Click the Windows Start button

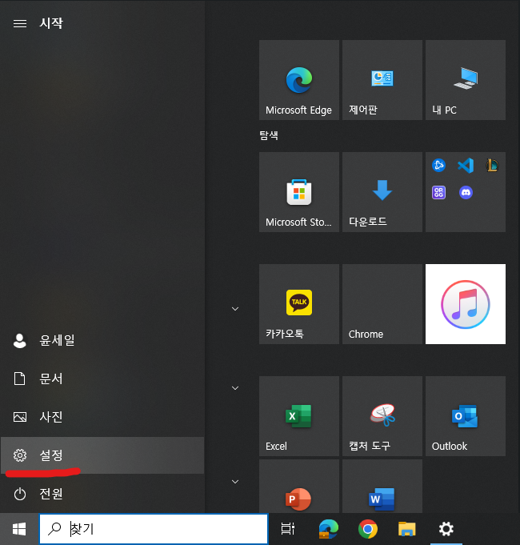coord(19,529)
